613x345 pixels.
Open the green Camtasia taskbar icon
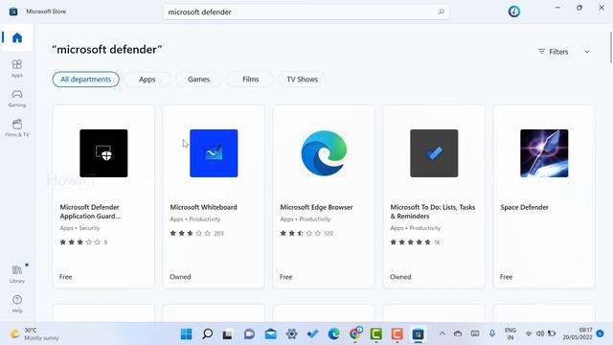pos(375,334)
